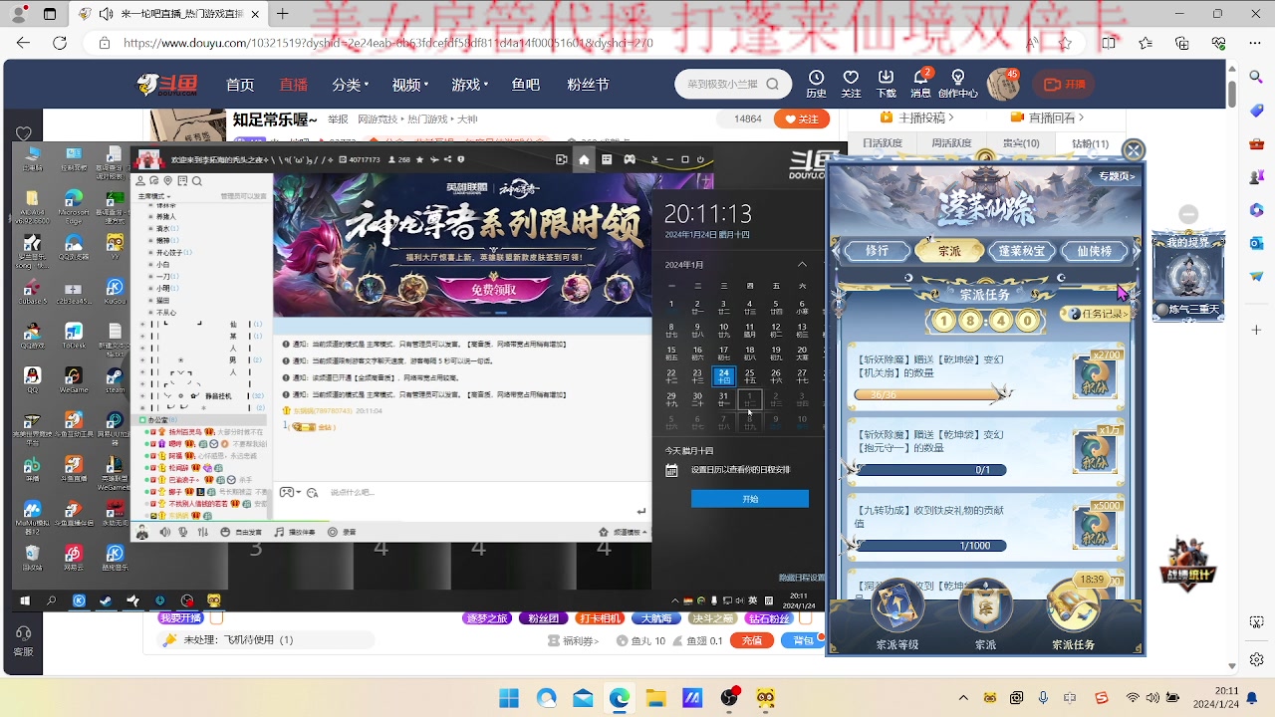Click the user avatar in Douyu header

click(x=1002, y=85)
